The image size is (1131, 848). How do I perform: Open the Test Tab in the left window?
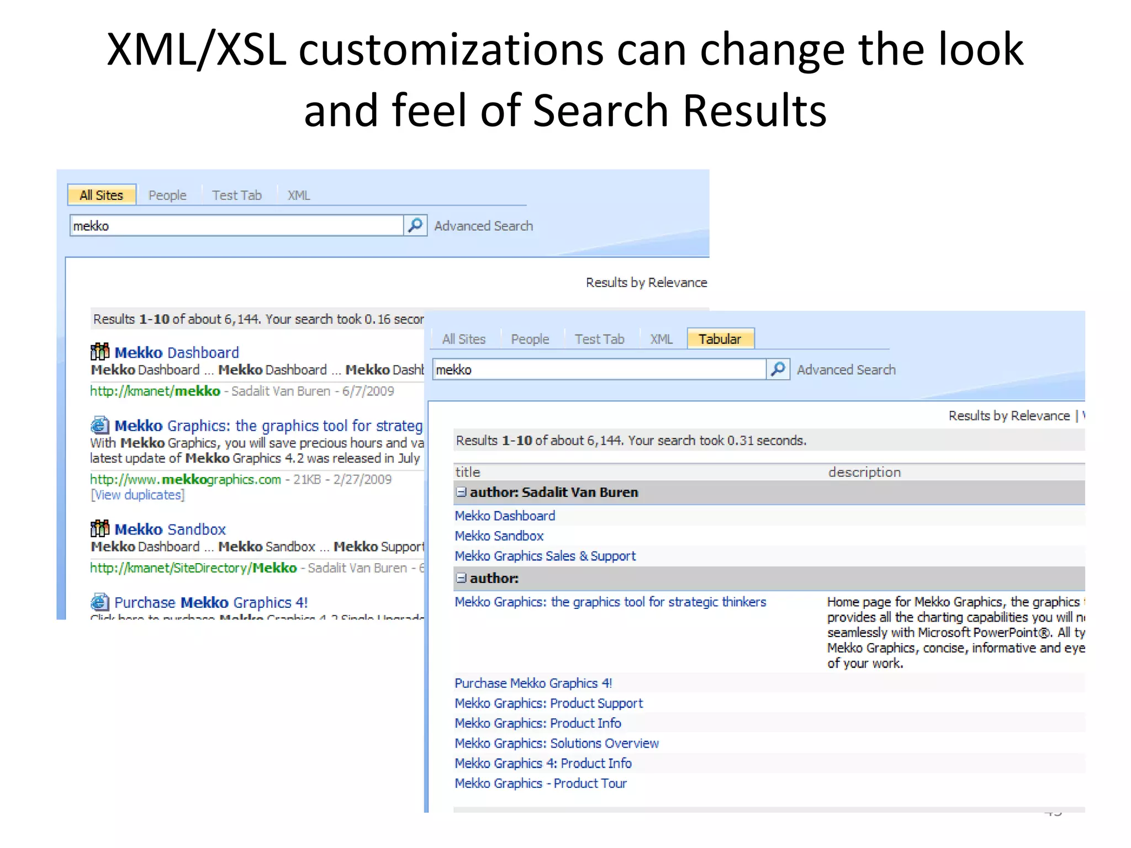point(237,195)
